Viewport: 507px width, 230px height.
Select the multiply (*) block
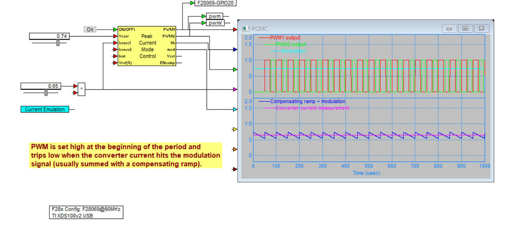pos(81,89)
